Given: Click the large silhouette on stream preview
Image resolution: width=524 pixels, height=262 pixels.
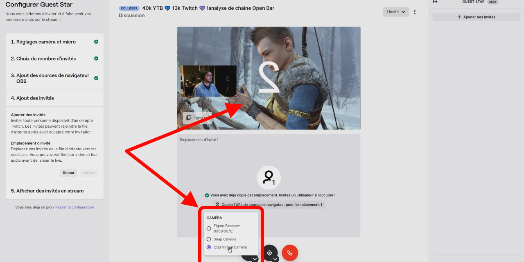Looking at the screenshot, I should pyautogui.click(x=269, y=77).
